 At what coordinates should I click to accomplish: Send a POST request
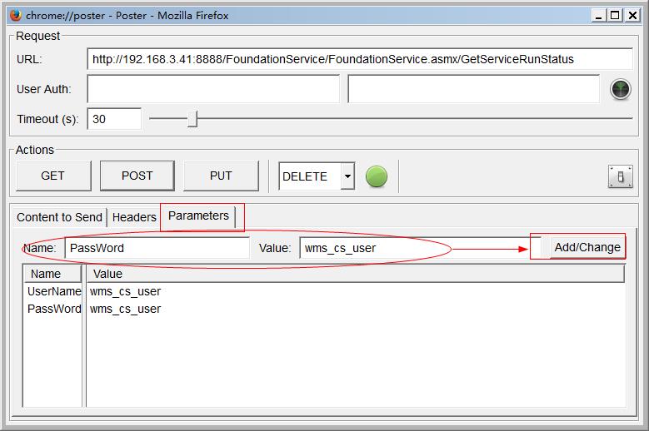137,176
